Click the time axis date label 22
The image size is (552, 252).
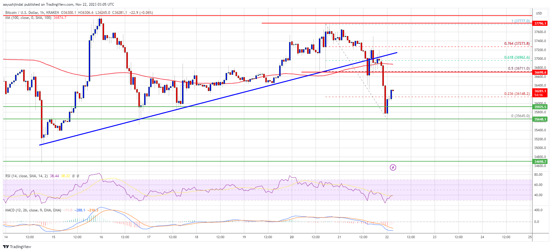pos(387,237)
